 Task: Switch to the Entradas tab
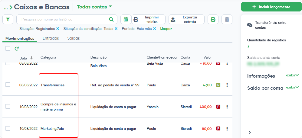[x=51, y=38]
